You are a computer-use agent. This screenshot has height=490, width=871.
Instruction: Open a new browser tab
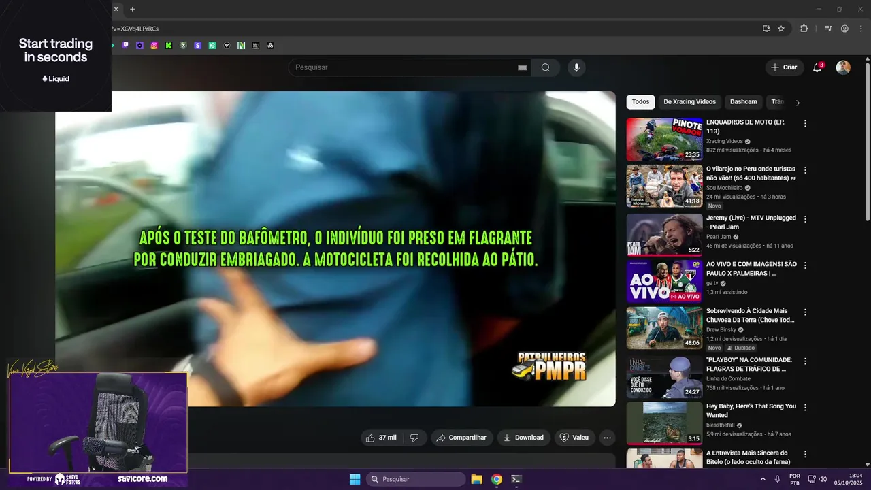click(x=133, y=9)
